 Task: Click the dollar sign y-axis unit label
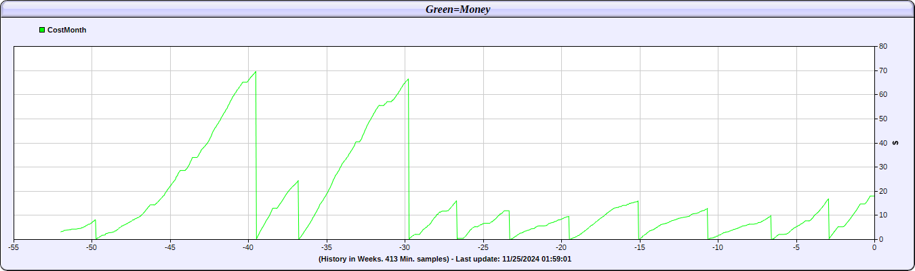pyautogui.click(x=896, y=143)
